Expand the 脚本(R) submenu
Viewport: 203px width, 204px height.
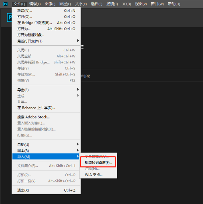tap(46, 151)
